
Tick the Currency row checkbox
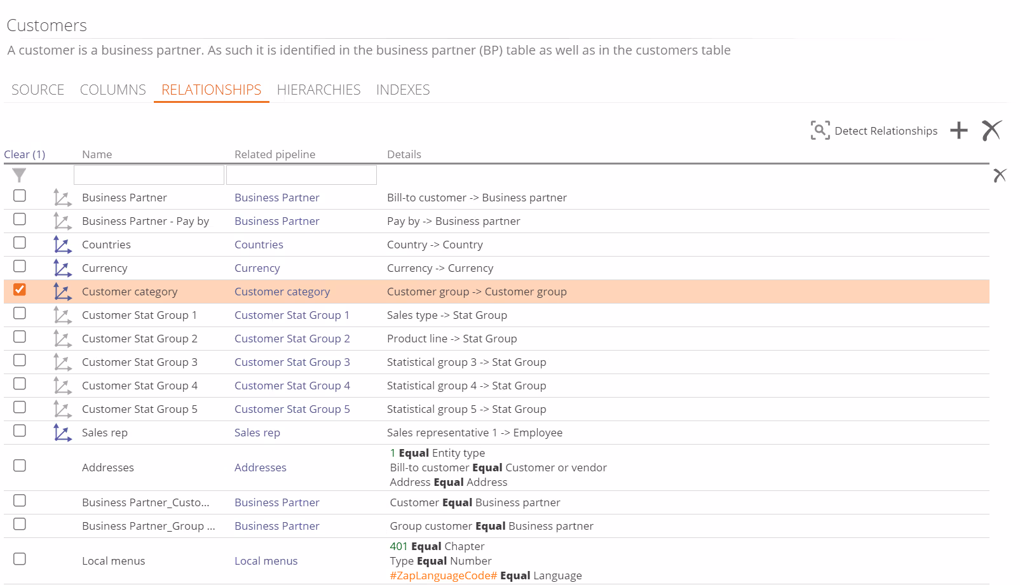click(20, 266)
